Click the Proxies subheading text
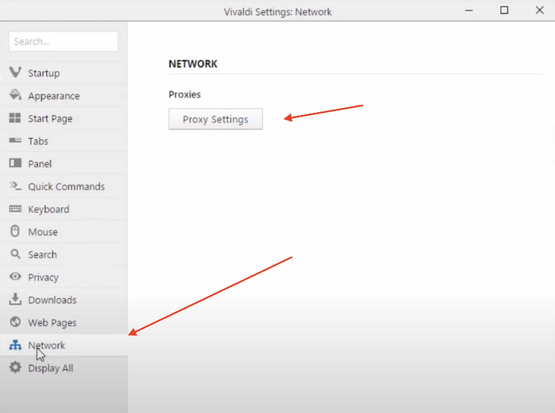Image resolution: width=555 pixels, height=413 pixels. tap(184, 94)
